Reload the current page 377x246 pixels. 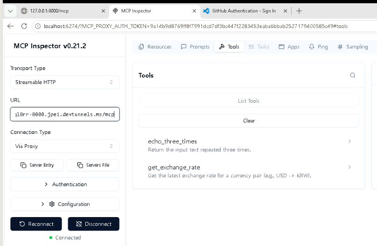click(24, 26)
